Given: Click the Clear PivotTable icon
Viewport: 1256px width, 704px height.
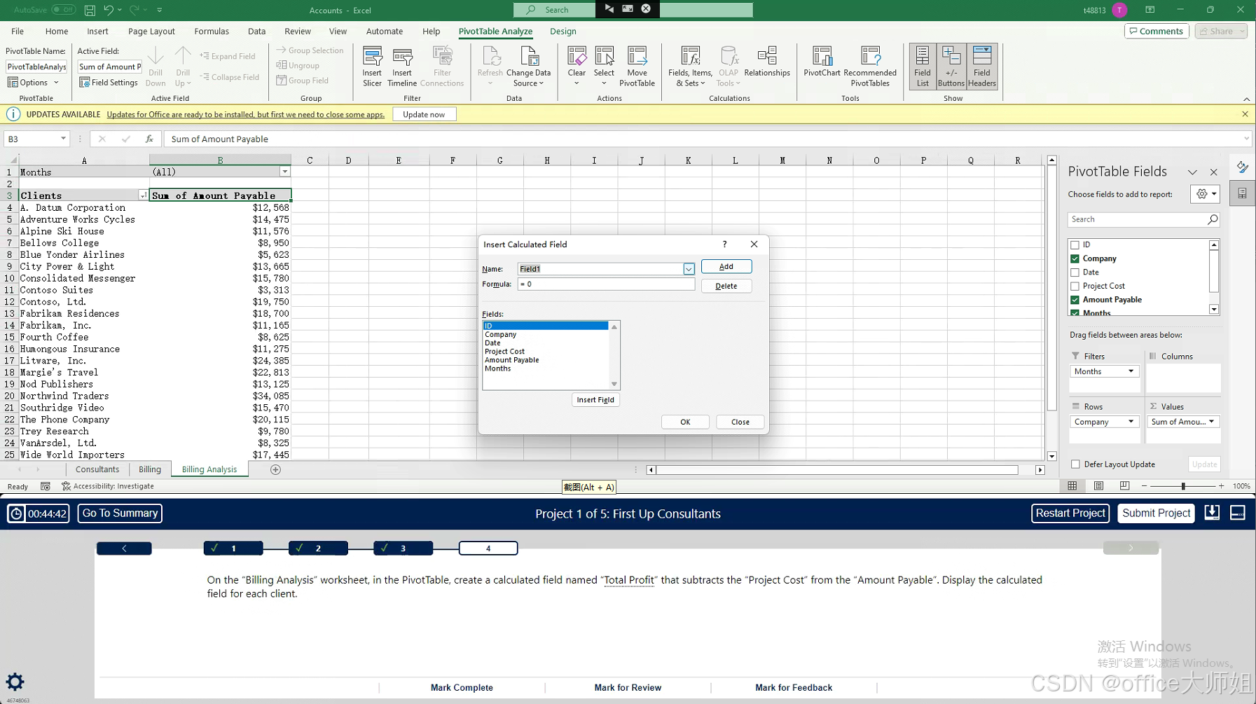Looking at the screenshot, I should 577,67.
